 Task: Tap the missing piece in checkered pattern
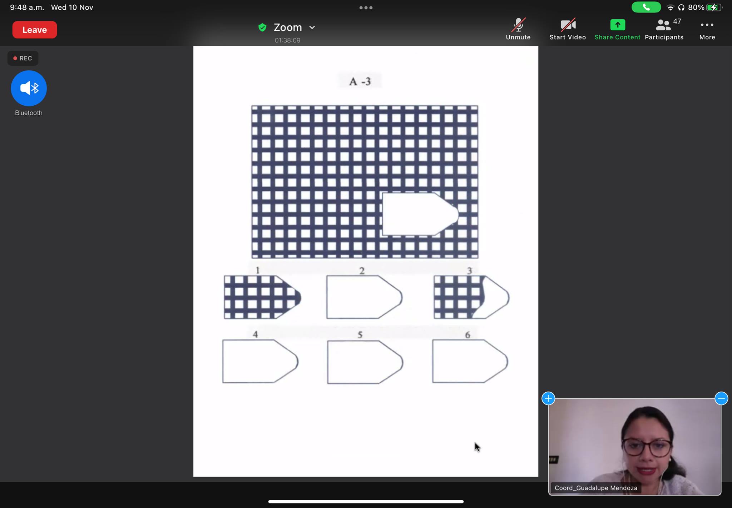point(420,214)
